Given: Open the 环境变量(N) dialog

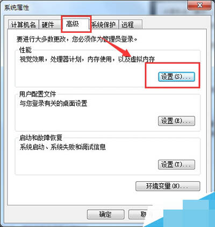Looking at the screenshot, I should pyautogui.click(x=168, y=186).
